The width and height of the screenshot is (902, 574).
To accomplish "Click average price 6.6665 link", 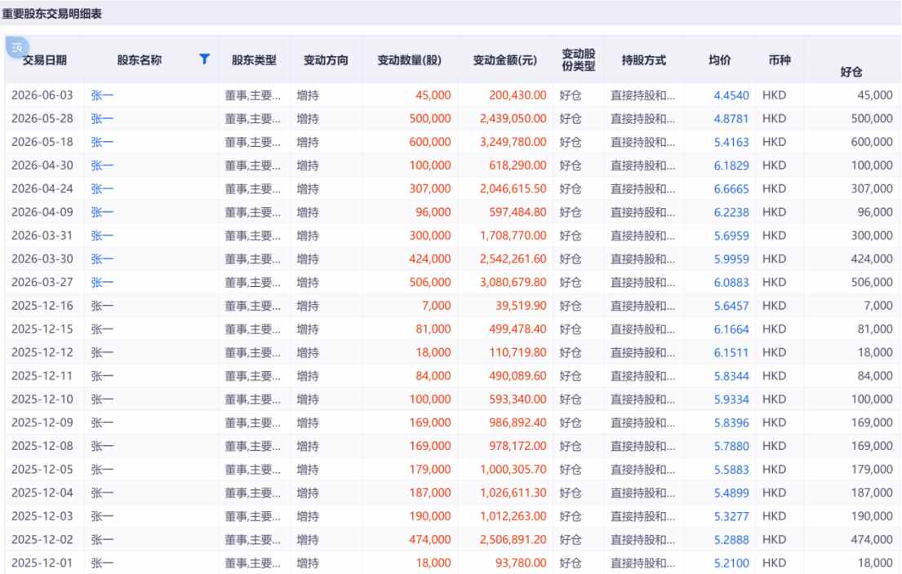I will click(731, 189).
